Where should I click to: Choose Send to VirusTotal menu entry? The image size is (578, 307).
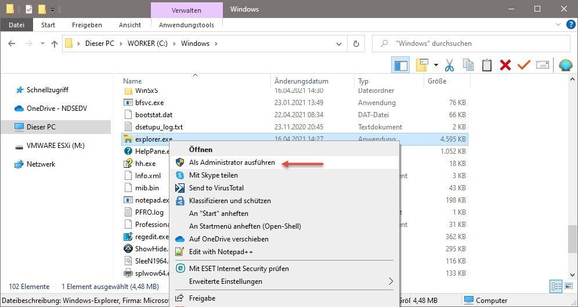[x=216, y=188]
